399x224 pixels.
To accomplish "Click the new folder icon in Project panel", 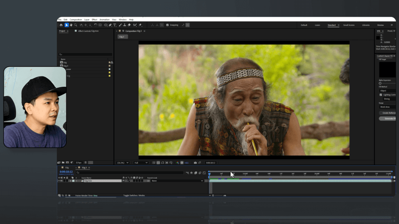I will (x=63, y=162).
